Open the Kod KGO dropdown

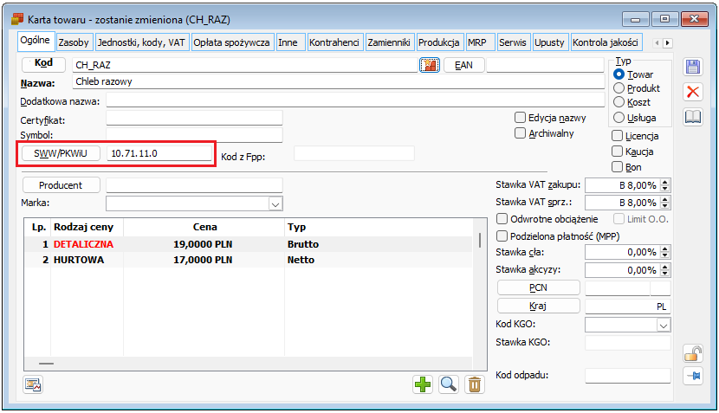664,325
